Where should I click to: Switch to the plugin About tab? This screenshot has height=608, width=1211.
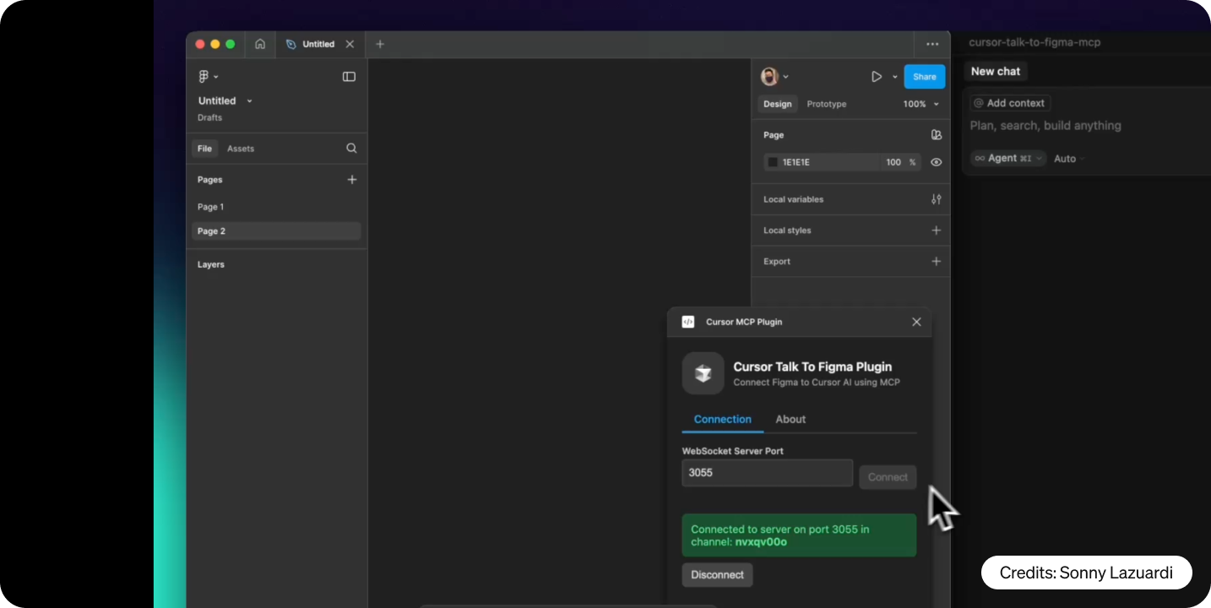point(790,419)
